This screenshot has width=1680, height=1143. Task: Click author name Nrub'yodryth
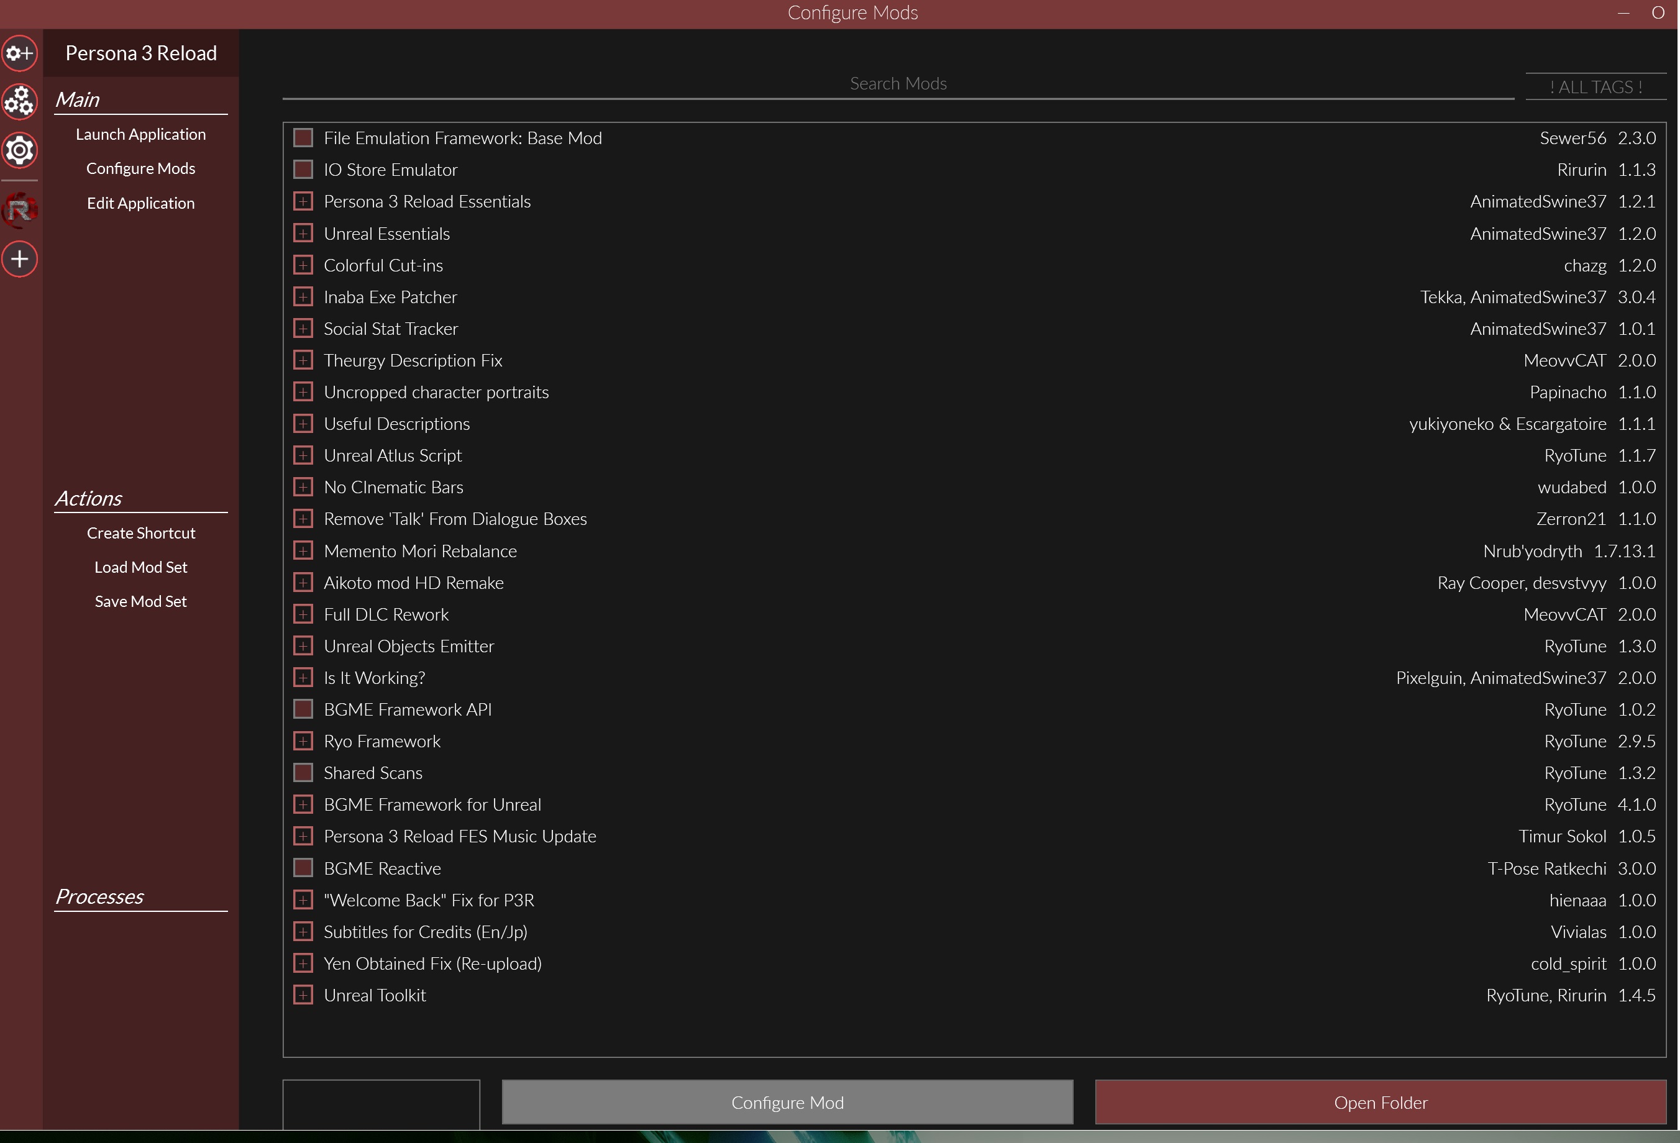[1533, 551]
